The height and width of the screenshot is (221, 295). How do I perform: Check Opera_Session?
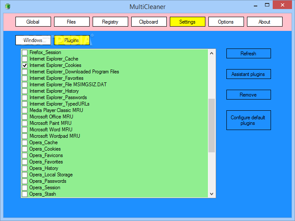pos(24,188)
